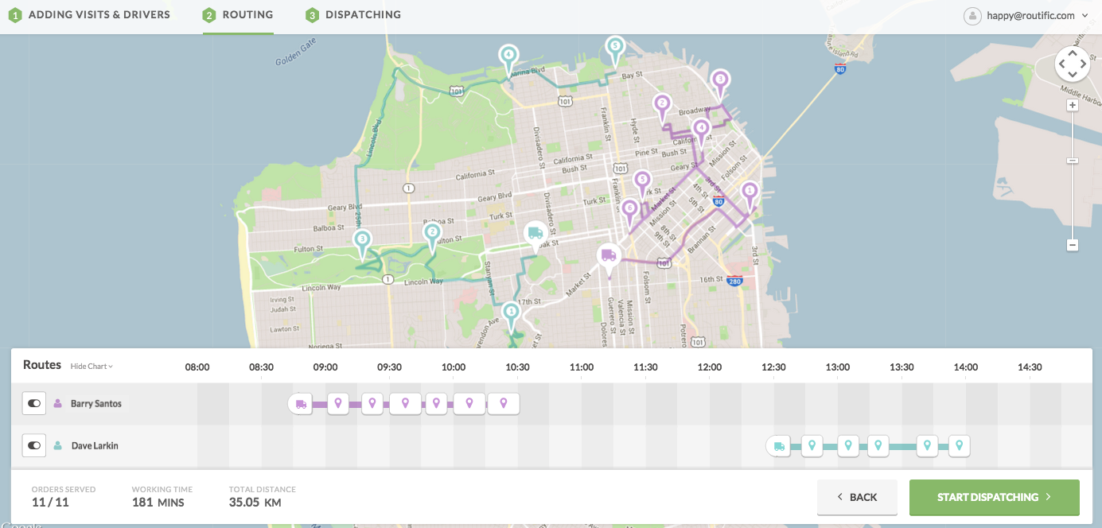Select first stop pin in Dave Larkin timeline

(x=812, y=446)
